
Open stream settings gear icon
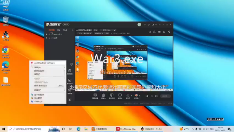pos(156,96)
